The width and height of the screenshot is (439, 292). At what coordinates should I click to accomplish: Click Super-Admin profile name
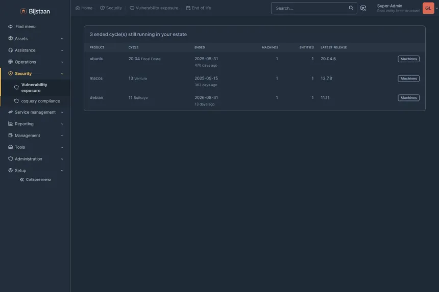(x=389, y=6)
